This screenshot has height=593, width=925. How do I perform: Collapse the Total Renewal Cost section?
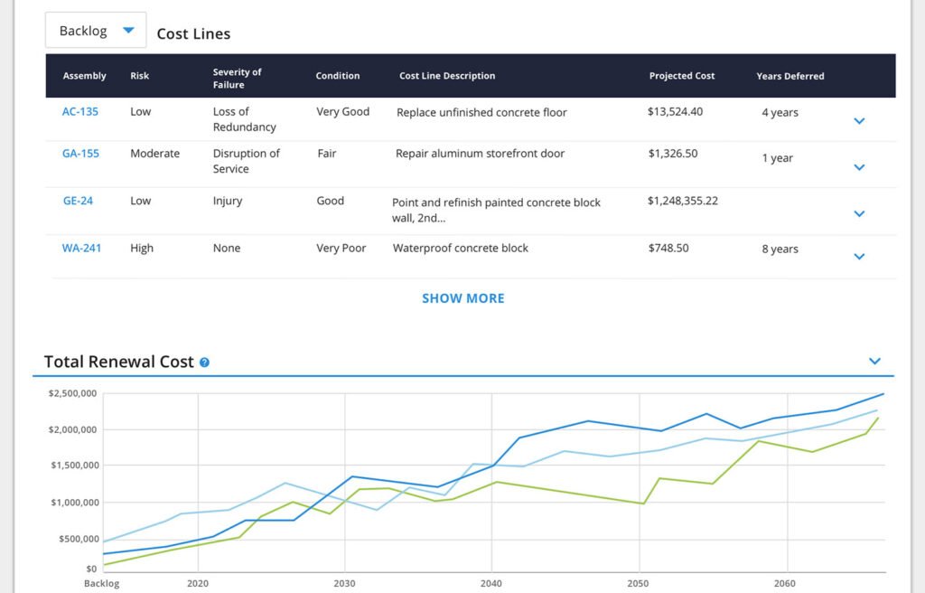(x=874, y=362)
